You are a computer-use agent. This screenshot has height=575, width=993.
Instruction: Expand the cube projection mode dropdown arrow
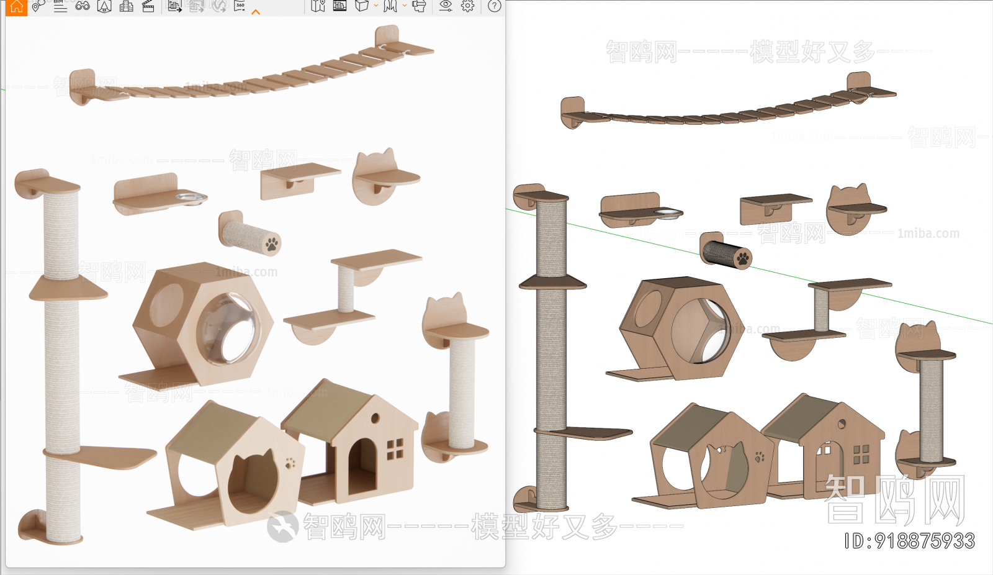pos(376,6)
